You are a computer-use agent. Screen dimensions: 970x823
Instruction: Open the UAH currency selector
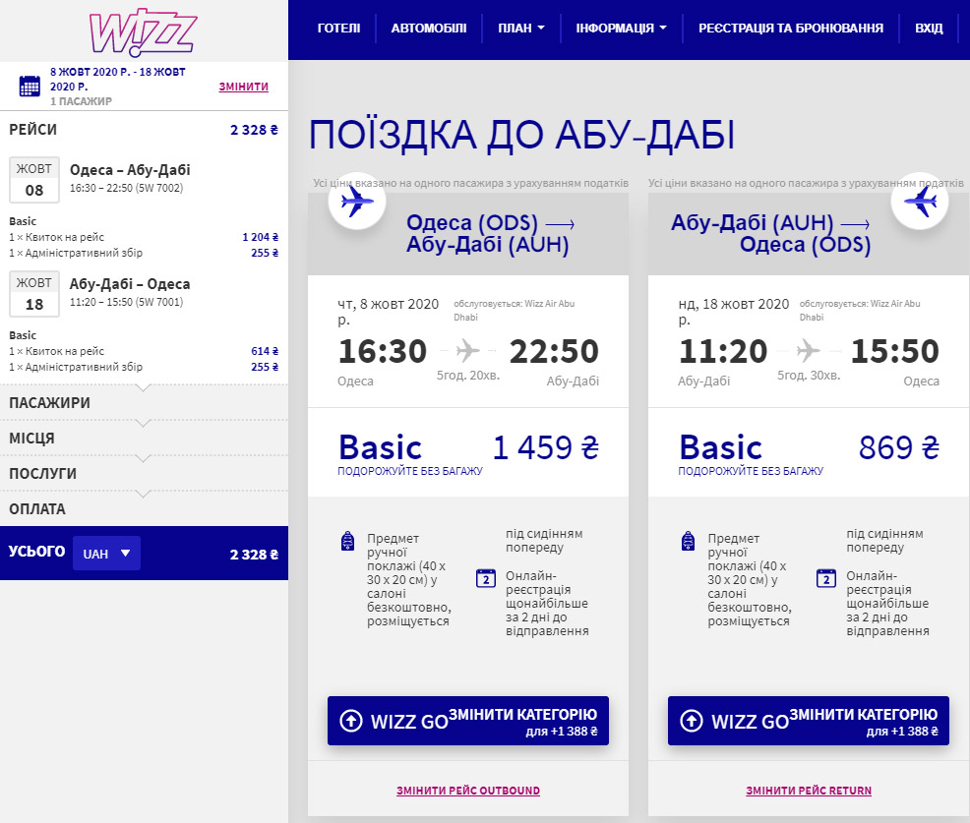105,553
